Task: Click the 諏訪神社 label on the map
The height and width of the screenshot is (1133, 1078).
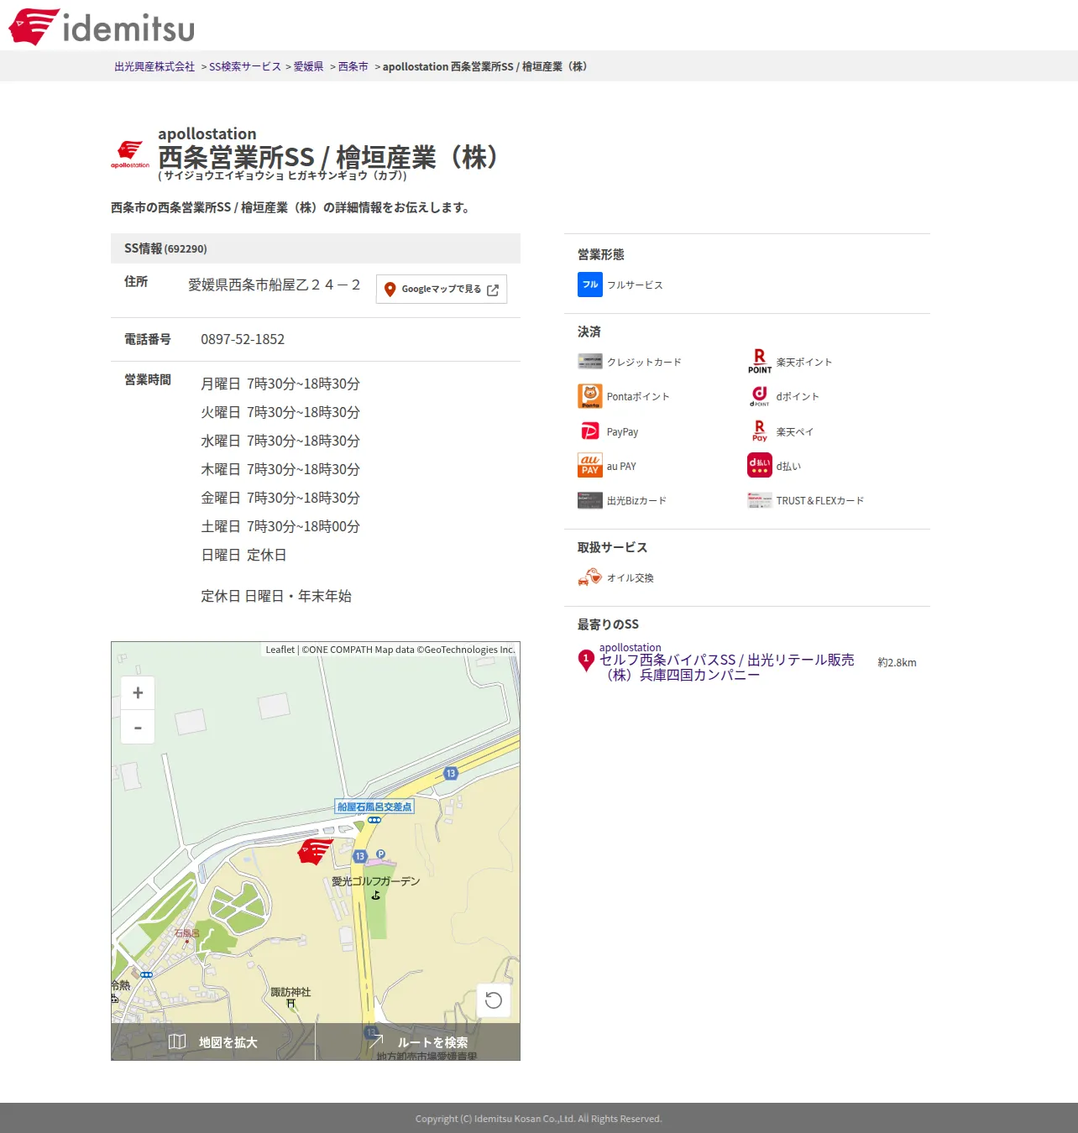Action: [290, 992]
